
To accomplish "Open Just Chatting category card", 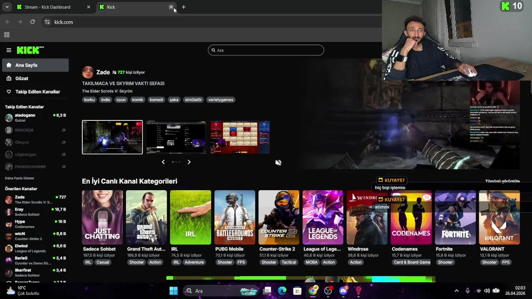I will 102,217.
